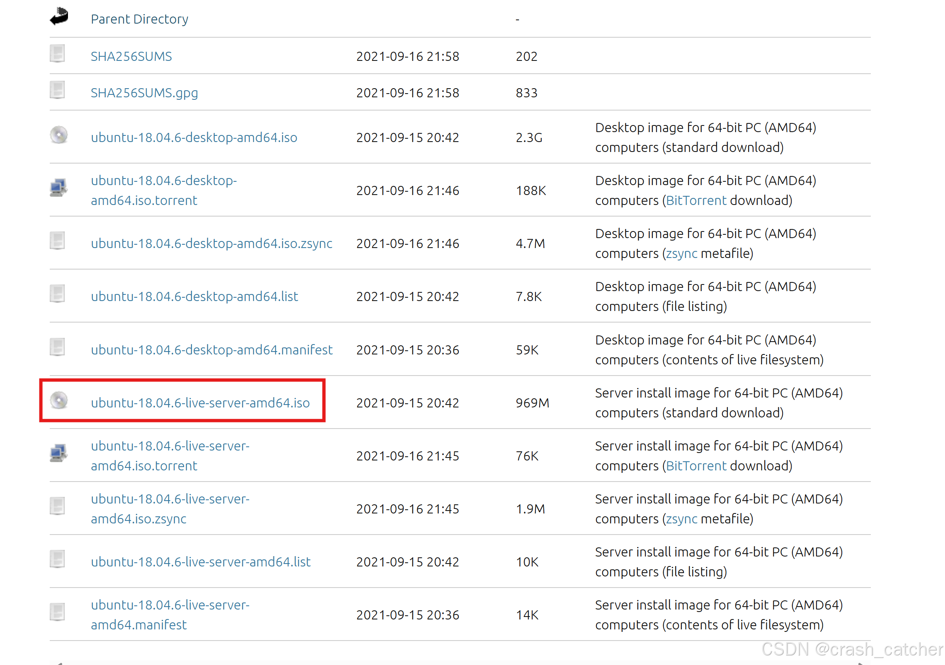Click date 2021-09-15 20:36 in server manifest row

408,615
